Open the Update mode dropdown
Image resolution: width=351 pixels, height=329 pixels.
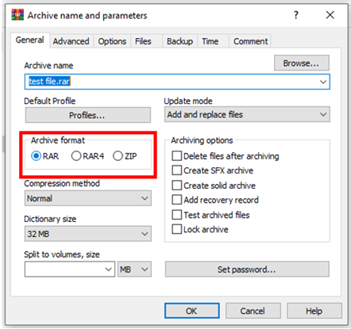pyautogui.click(x=247, y=114)
